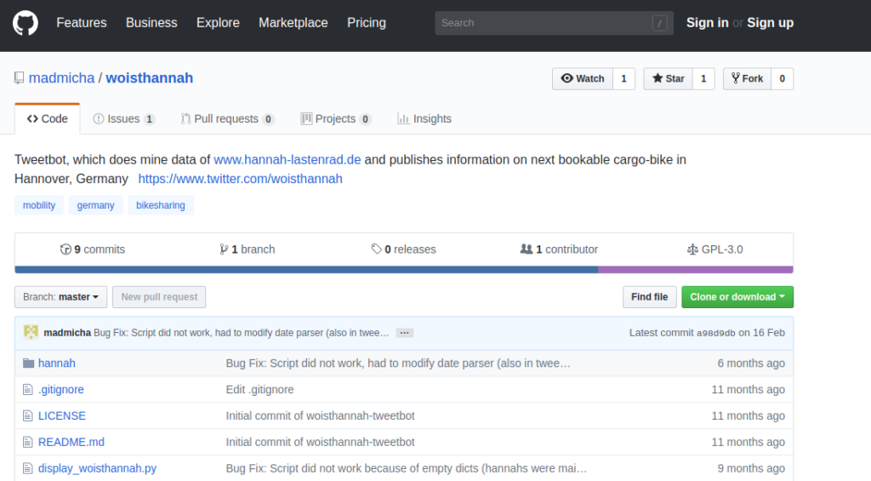Open the twitter.com/woisthannah URL
This screenshot has width=871, height=481.
tap(241, 179)
